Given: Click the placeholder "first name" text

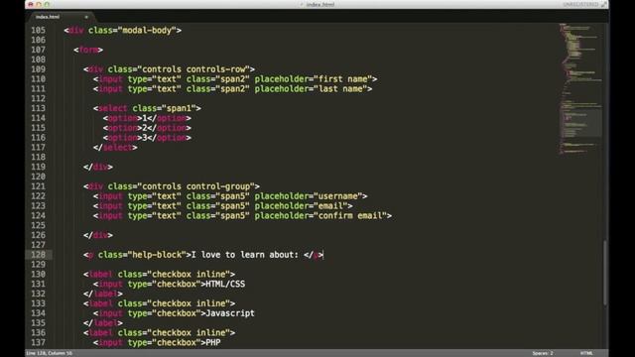Looking at the screenshot, I should [343, 79].
